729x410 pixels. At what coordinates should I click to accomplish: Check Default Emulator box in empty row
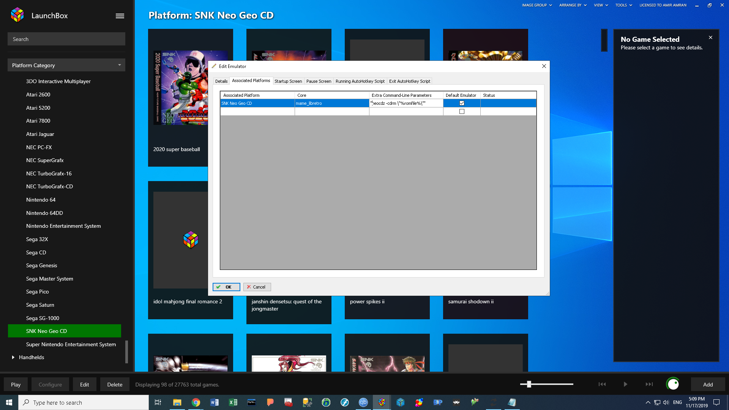(462, 112)
